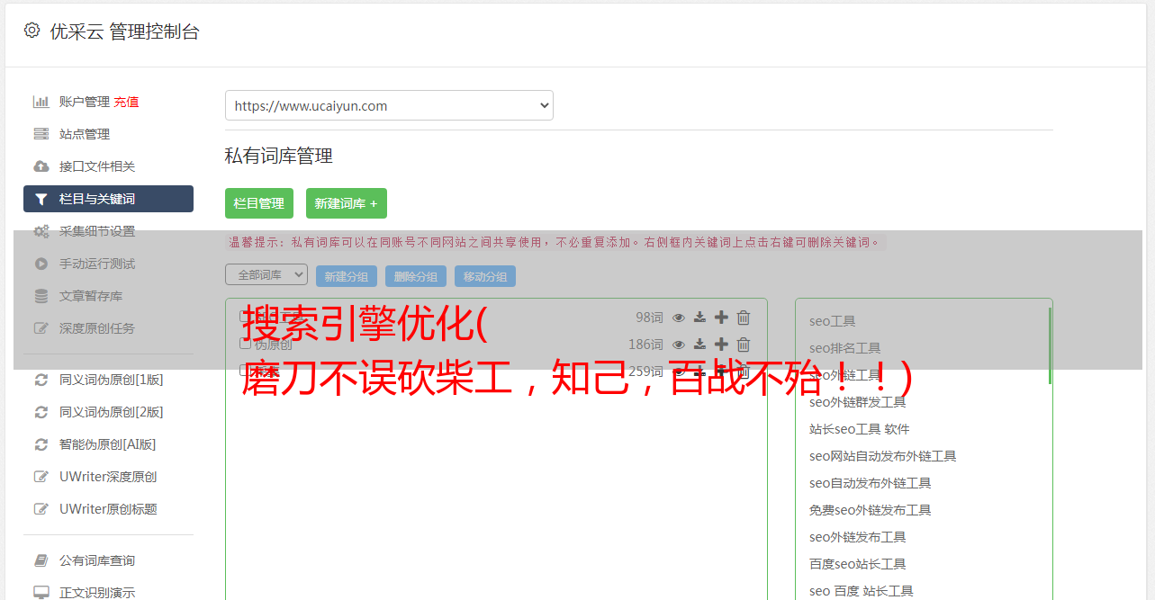Download the 186词 伪原创 library

699,345
